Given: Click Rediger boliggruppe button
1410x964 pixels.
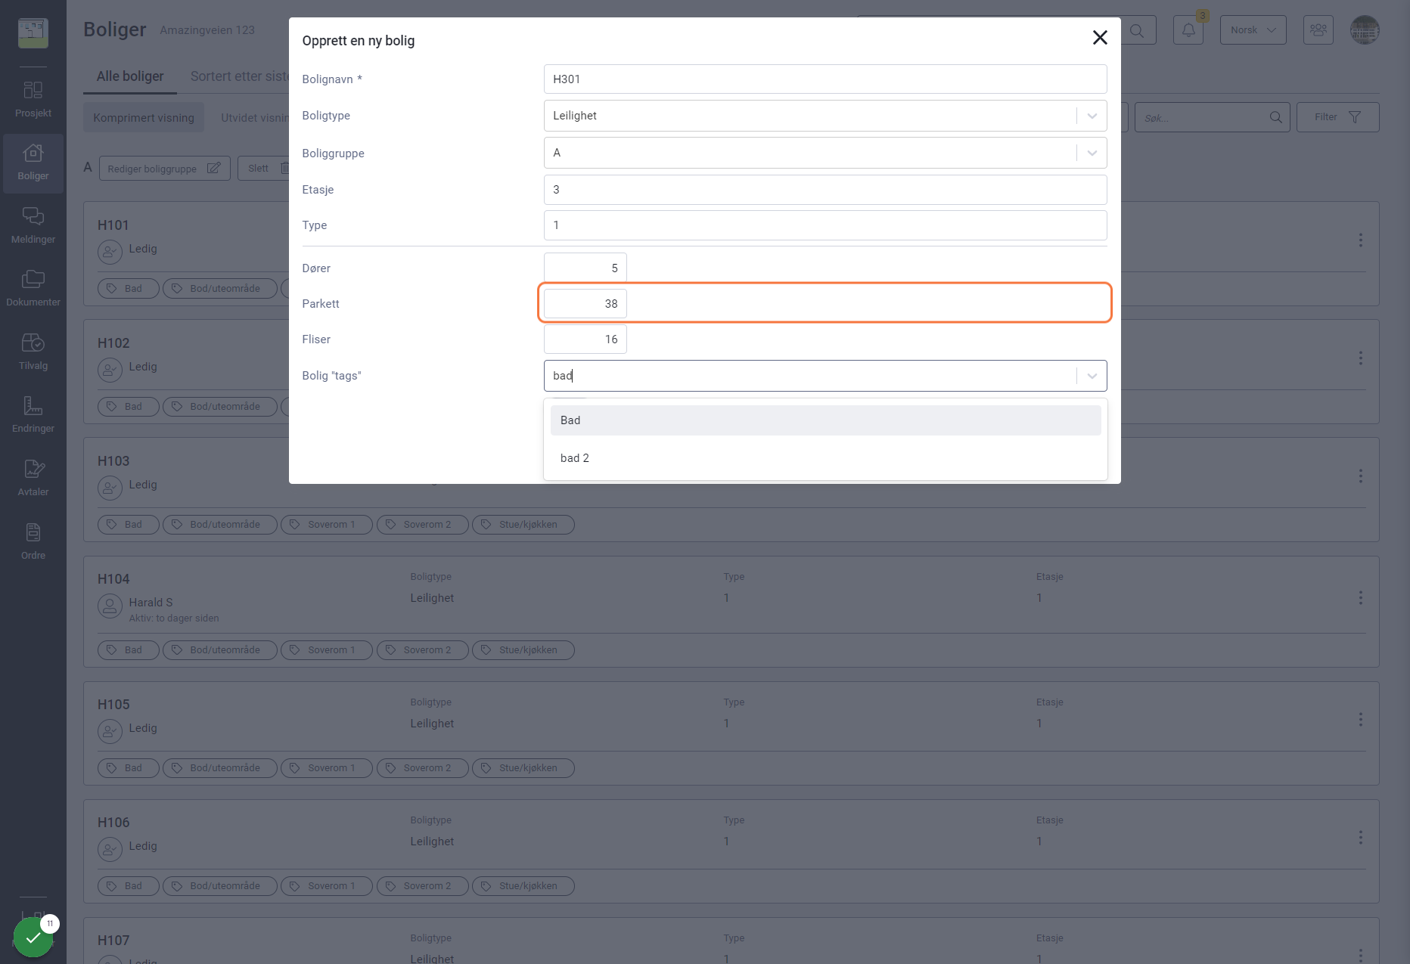Looking at the screenshot, I should point(165,169).
